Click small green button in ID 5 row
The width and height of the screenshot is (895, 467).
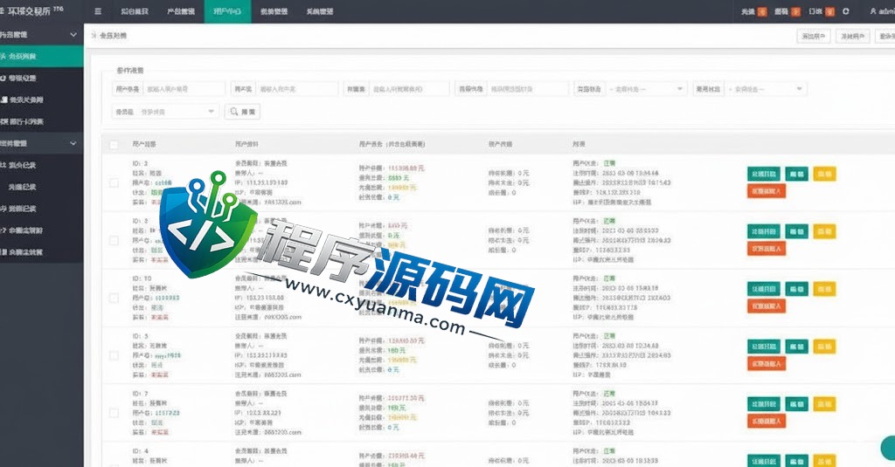pos(796,347)
